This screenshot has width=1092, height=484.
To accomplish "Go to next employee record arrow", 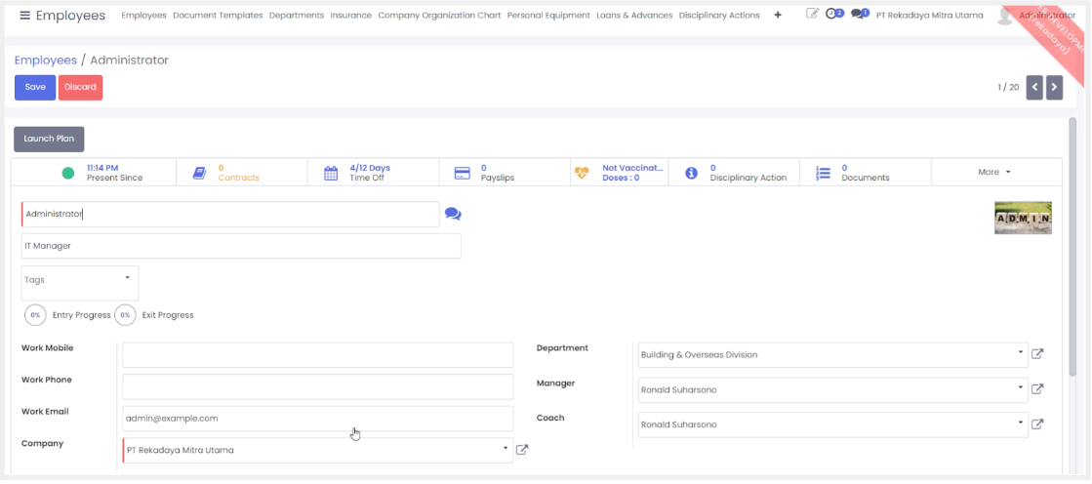I will [1054, 87].
